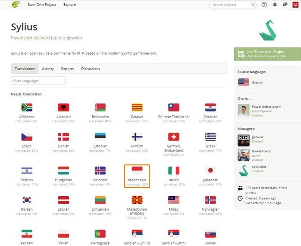Select the Macedonian (FYROM) flag
Image resolution: width=301 pixels, height=246 pixels.
[x=137, y=200]
